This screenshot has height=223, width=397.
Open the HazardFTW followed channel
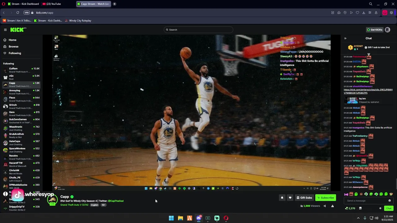click(21, 164)
